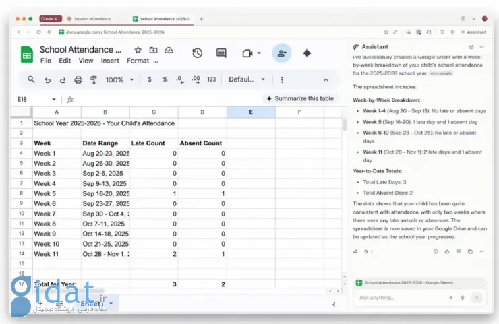Viewport: 499px width, 324px height.
Task: Switch to the Student Attendance browser tab
Action: pos(91,18)
